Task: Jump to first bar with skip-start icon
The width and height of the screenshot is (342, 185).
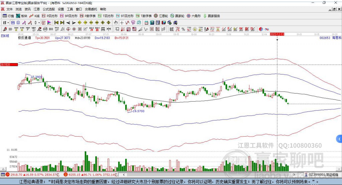Action: click(56, 23)
